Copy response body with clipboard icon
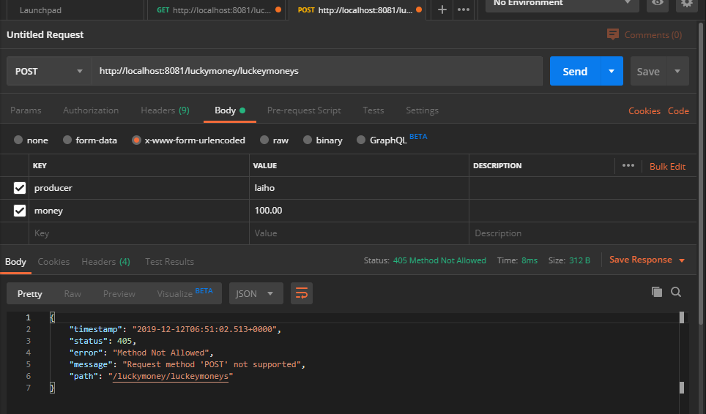This screenshot has height=414, width=706. (657, 292)
